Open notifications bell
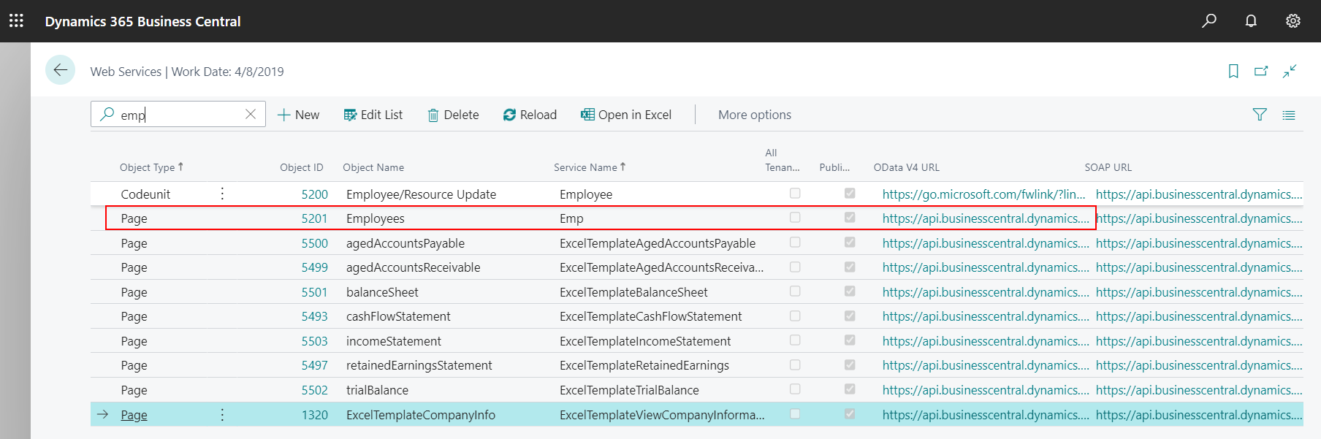Image resolution: width=1321 pixels, height=439 pixels. pos(1251,20)
